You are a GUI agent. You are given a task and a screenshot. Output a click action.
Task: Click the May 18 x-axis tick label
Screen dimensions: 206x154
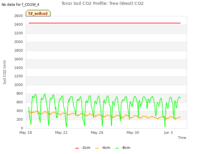(x=26, y=133)
